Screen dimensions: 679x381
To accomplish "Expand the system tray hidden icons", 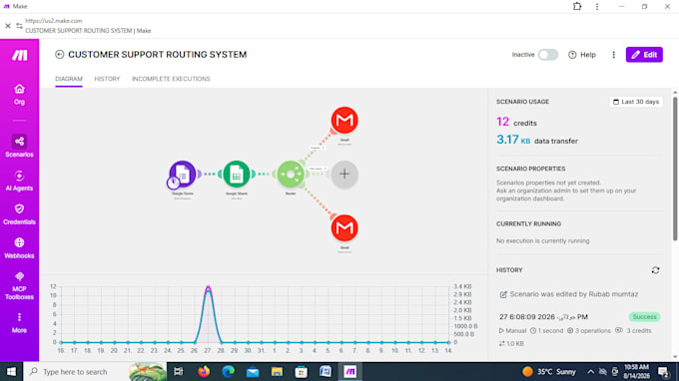I will coord(590,371).
